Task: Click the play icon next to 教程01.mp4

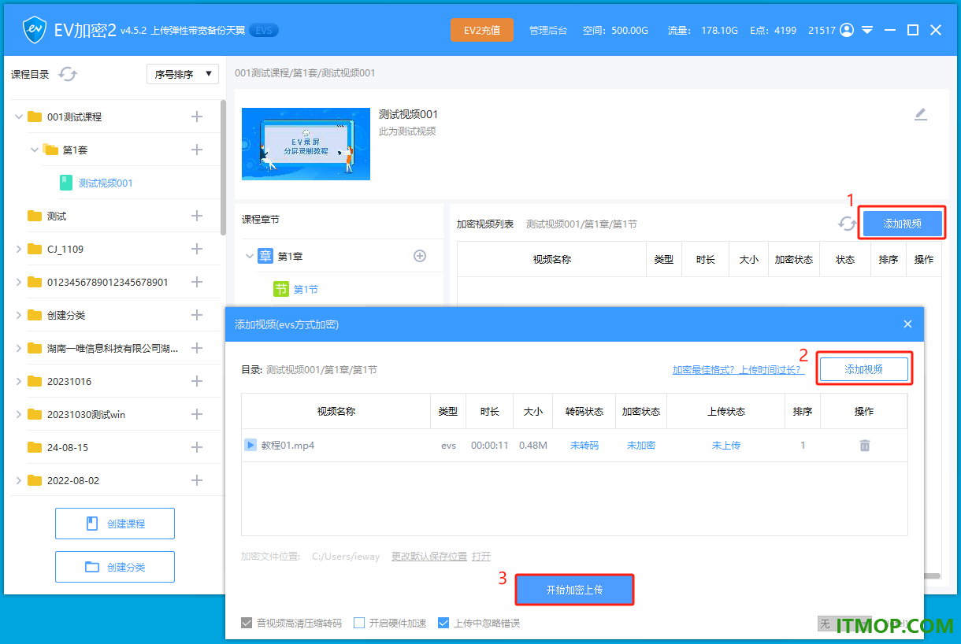Action: [250, 445]
